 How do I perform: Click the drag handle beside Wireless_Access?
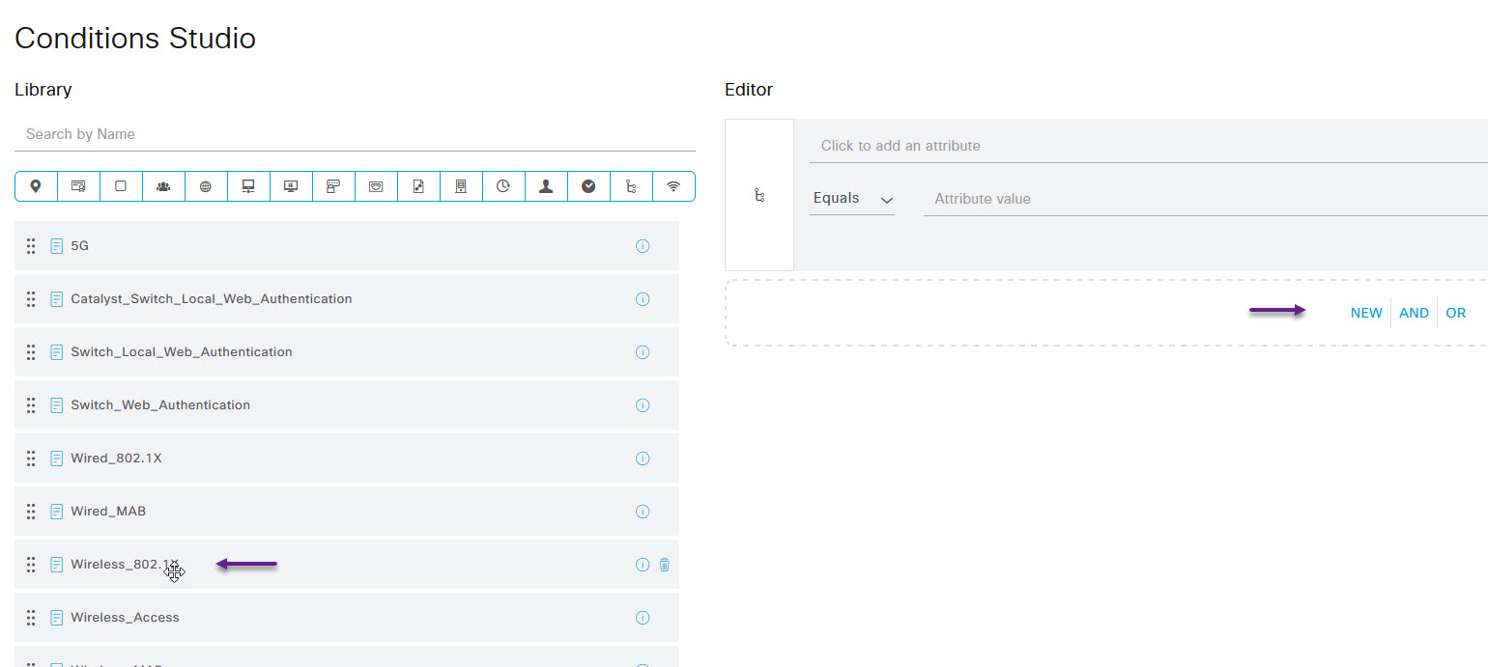tap(31, 618)
